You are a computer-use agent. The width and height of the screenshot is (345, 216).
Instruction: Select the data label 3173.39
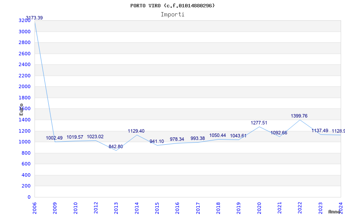pyautogui.click(x=34, y=18)
